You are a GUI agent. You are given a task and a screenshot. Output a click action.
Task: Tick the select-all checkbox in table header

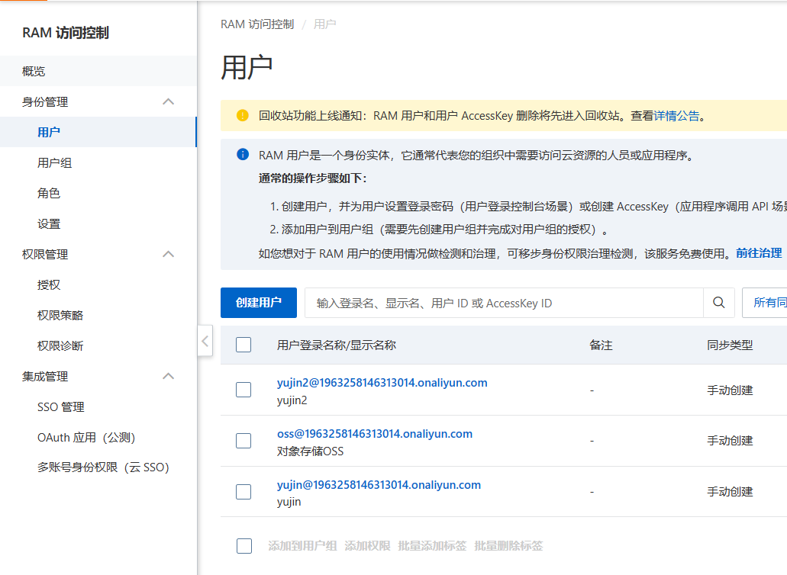[x=244, y=345]
